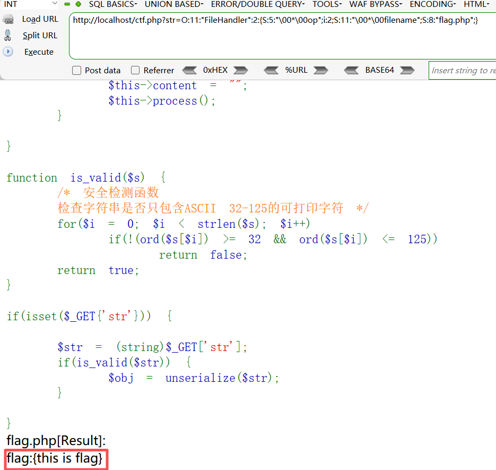Click the green plus icon
The image size is (496, 470).
[x=79, y=4]
